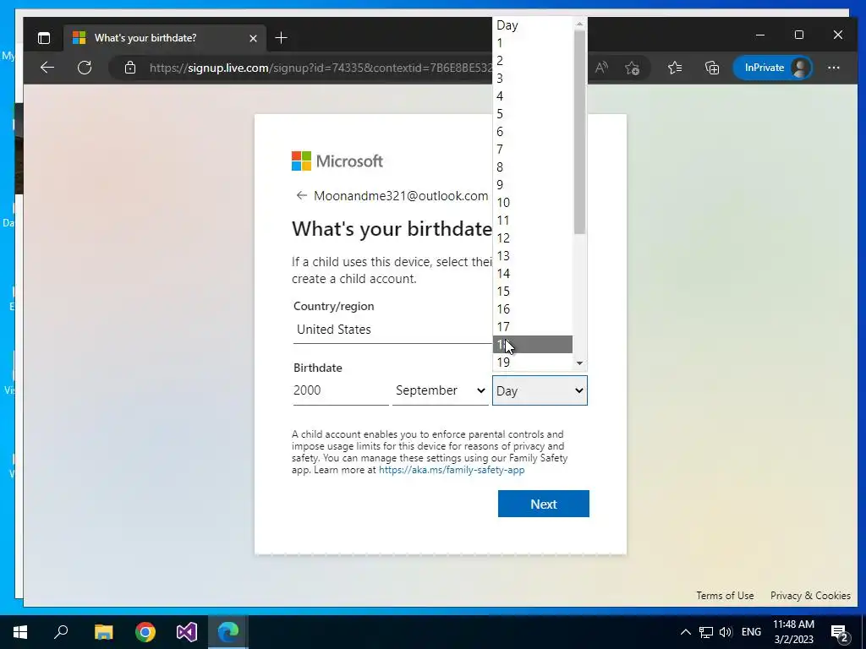The height and width of the screenshot is (649, 866).
Task: Click the day list scroll down arrow
Action: click(x=579, y=363)
